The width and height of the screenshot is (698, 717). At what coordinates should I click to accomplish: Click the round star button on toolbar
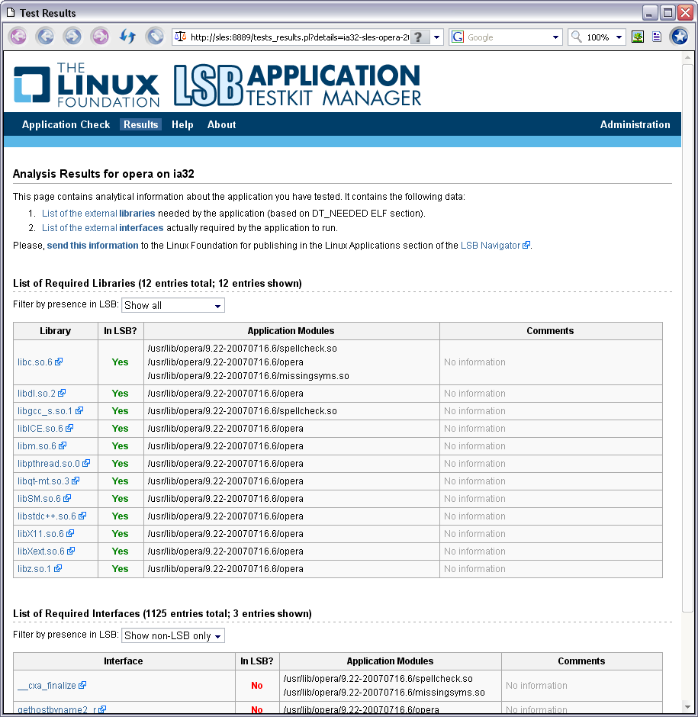[x=679, y=37]
